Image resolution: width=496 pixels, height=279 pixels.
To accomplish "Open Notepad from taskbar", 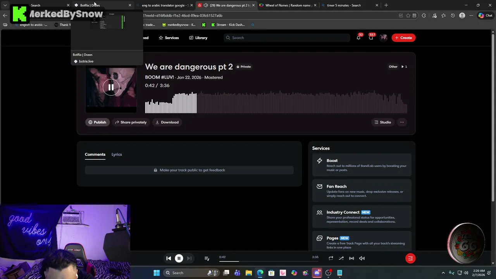I will point(339,273).
